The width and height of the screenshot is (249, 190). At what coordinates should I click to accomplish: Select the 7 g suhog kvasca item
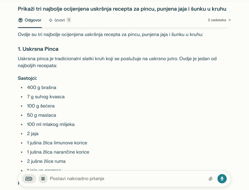(46, 97)
